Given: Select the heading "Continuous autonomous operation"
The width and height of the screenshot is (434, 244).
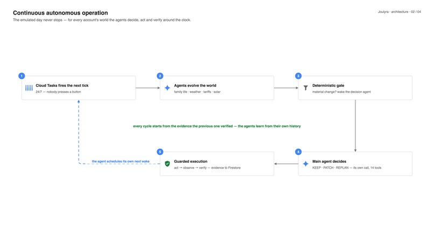Looking at the screenshot, I should pyautogui.click(x=60, y=13).
